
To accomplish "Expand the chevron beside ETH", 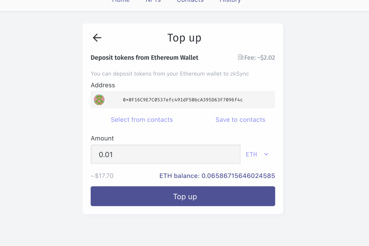I will 266,155.
